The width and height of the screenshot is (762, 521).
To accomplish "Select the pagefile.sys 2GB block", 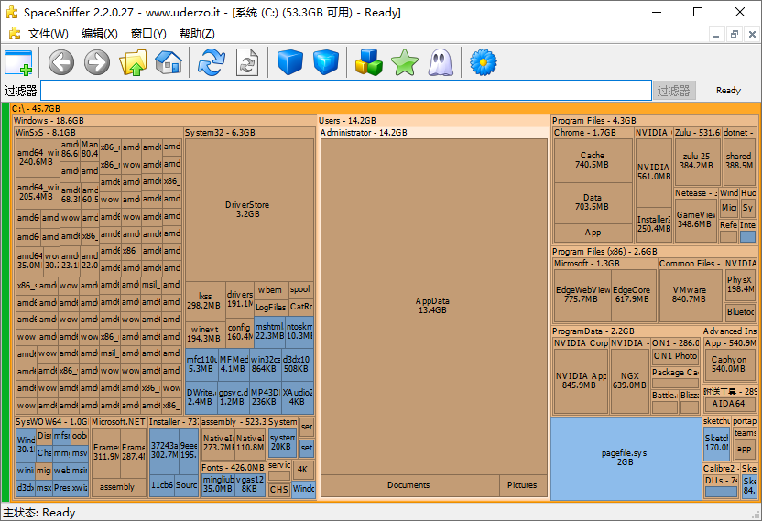I will point(624,458).
